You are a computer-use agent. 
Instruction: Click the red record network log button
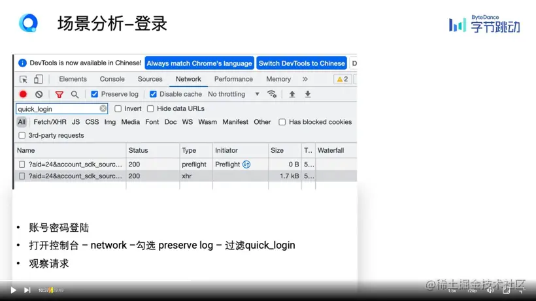click(x=23, y=94)
